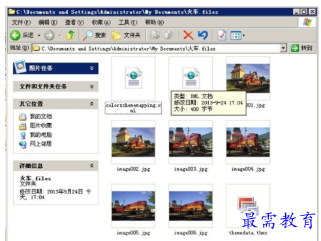321x241 pixels.
Task: Click inside the address path field
Action: click(x=156, y=48)
